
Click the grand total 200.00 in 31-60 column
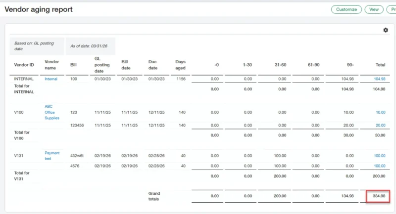(280, 196)
